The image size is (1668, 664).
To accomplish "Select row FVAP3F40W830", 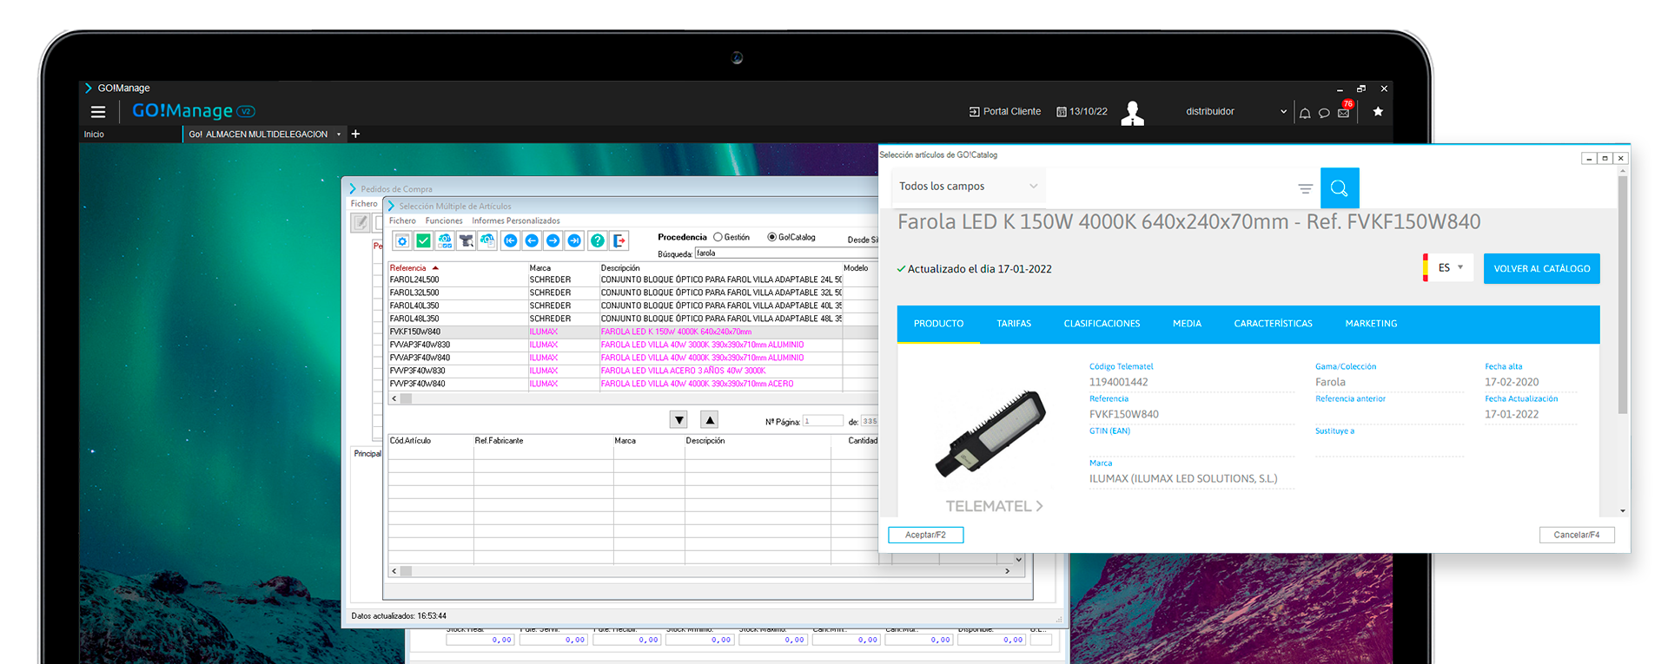I will pyautogui.click(x=632, y=345).
